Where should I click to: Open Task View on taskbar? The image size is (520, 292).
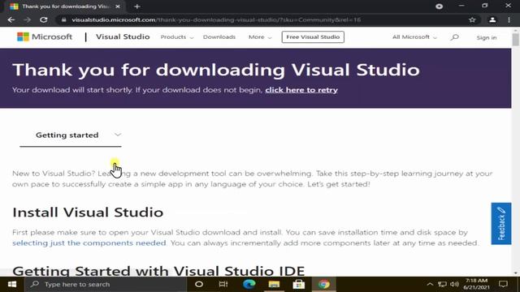pyautogui.click(x=223, y=285)
